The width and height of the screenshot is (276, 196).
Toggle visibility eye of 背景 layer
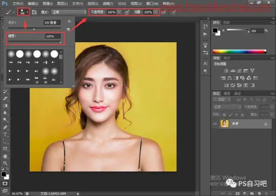tap(215, 124)
